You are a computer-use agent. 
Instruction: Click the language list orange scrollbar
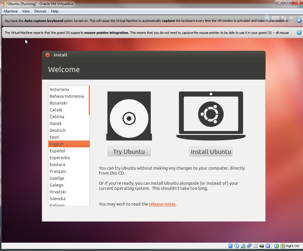click(x=89, y=100)
